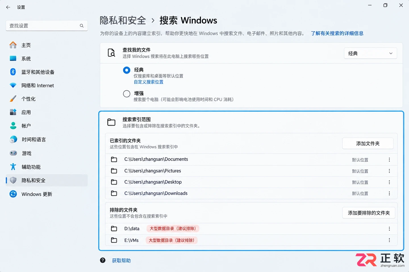Focus the 查找设置 search field

click(x=47, y=26)
